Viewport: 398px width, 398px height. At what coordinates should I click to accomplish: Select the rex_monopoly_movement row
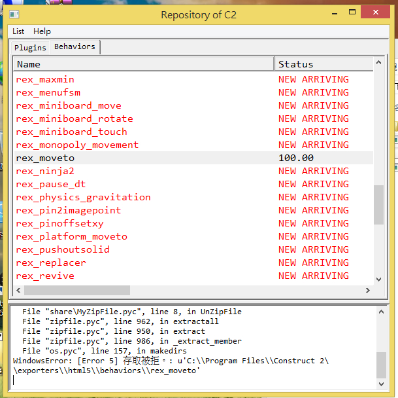[x=193, y=145]
